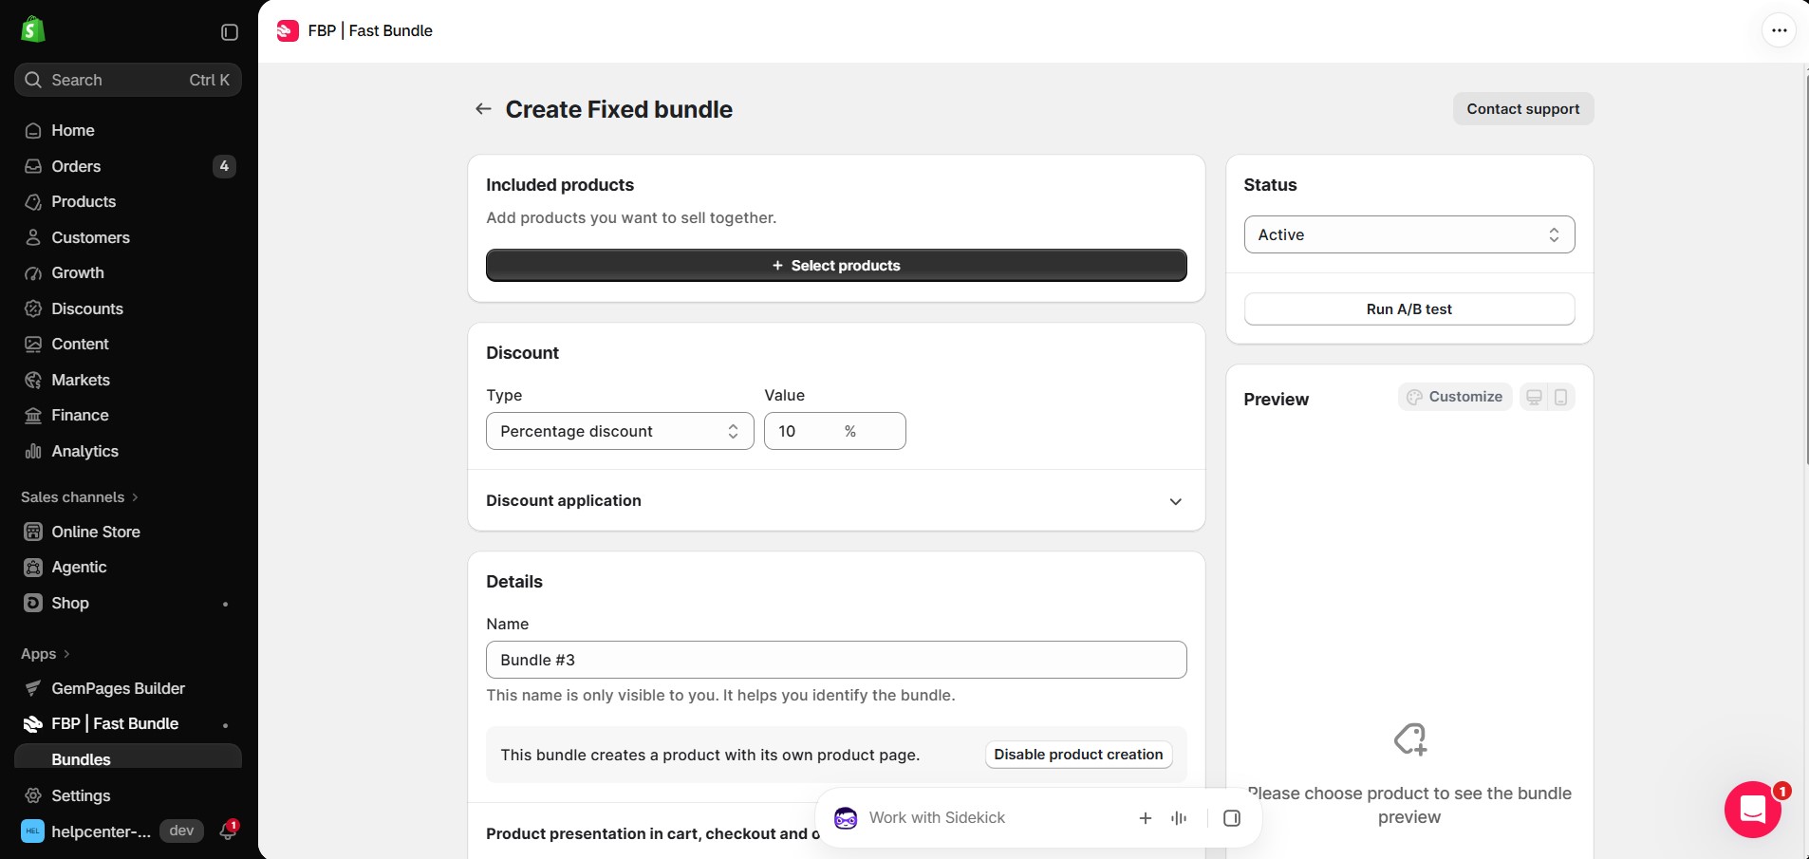Open Home in the sidebar
The height and width of the screenshot is (859, 1809).
[x=128, y=130]
